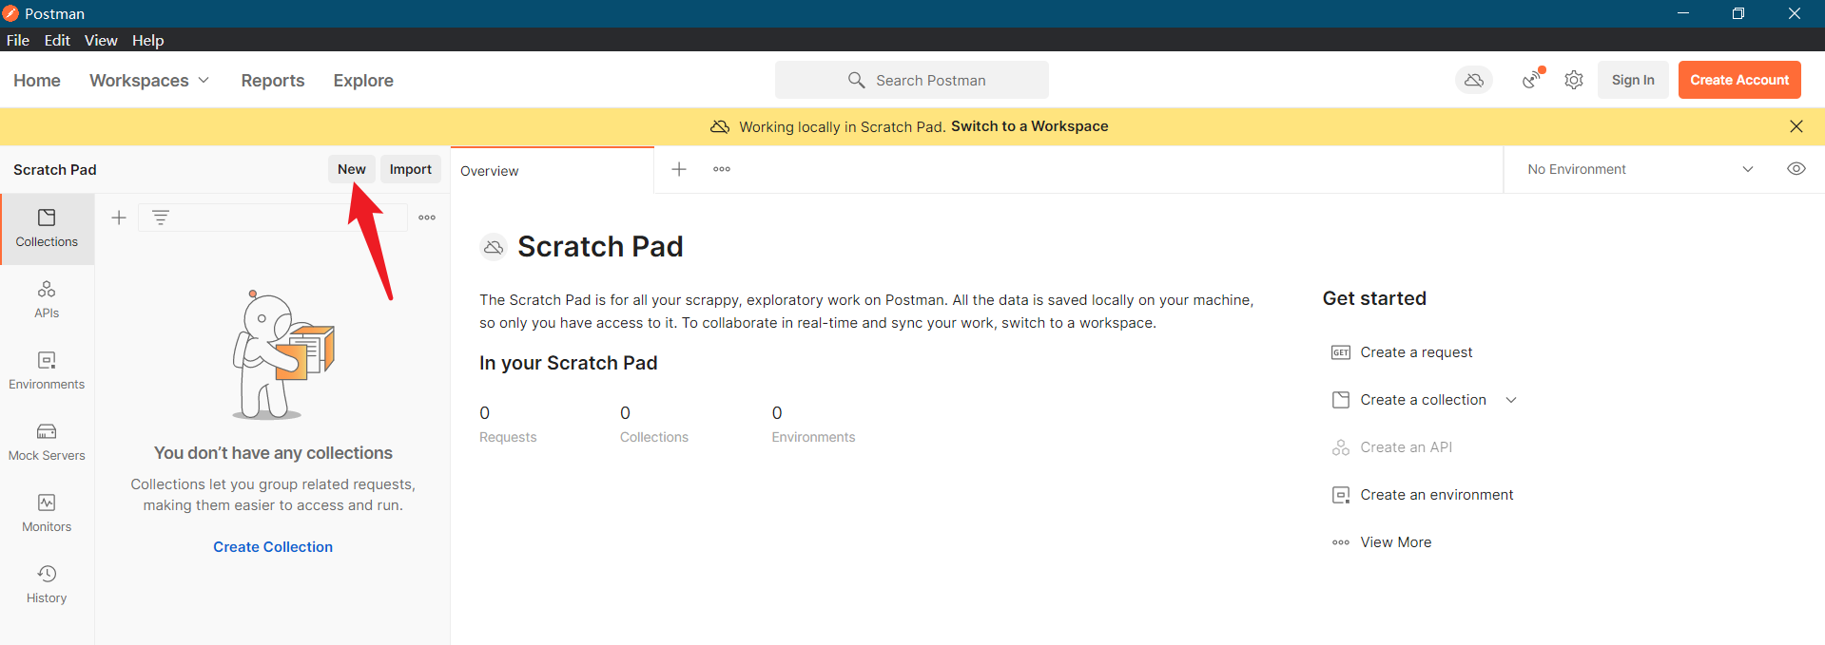Go to the Reports page
Image resolution: width=1825 pixels, height=645 pixels.
click(273, 81)
